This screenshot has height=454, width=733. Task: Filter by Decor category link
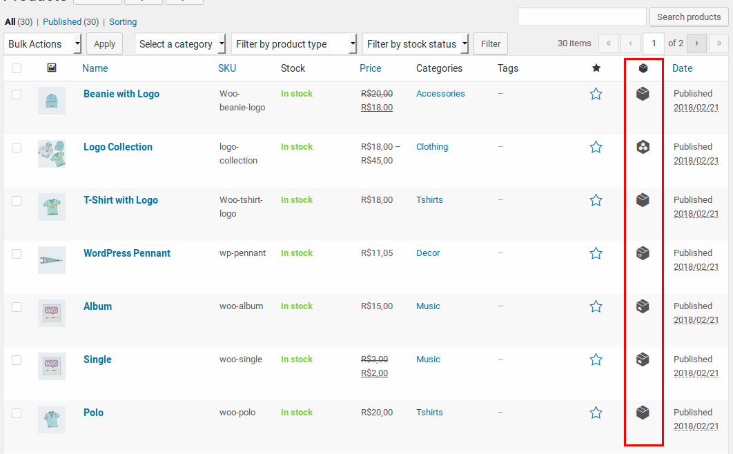428,253
